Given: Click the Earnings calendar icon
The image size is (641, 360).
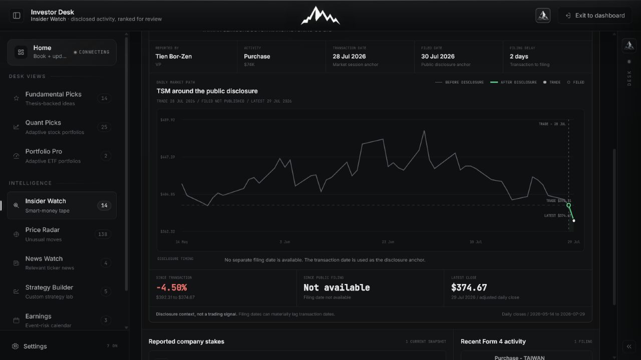Looking at the screenshot, I should click(x=16, y=320).
